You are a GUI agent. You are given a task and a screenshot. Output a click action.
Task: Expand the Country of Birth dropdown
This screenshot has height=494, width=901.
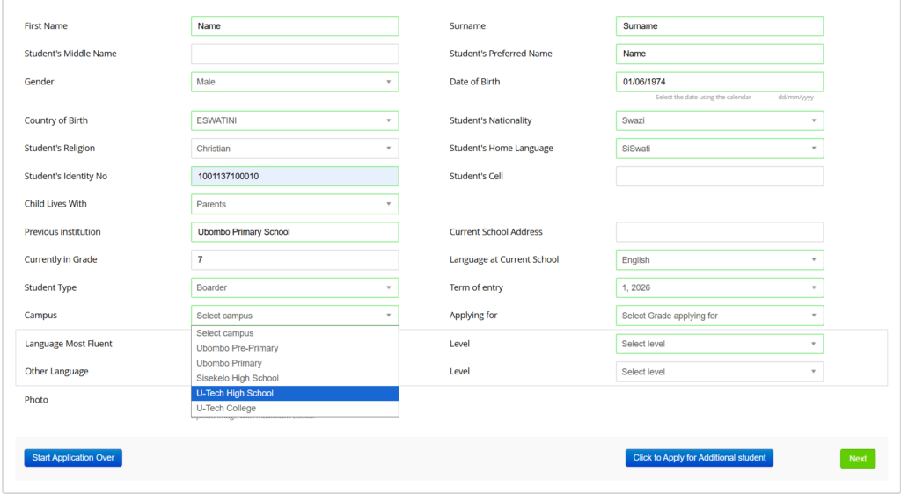[295, 120]
